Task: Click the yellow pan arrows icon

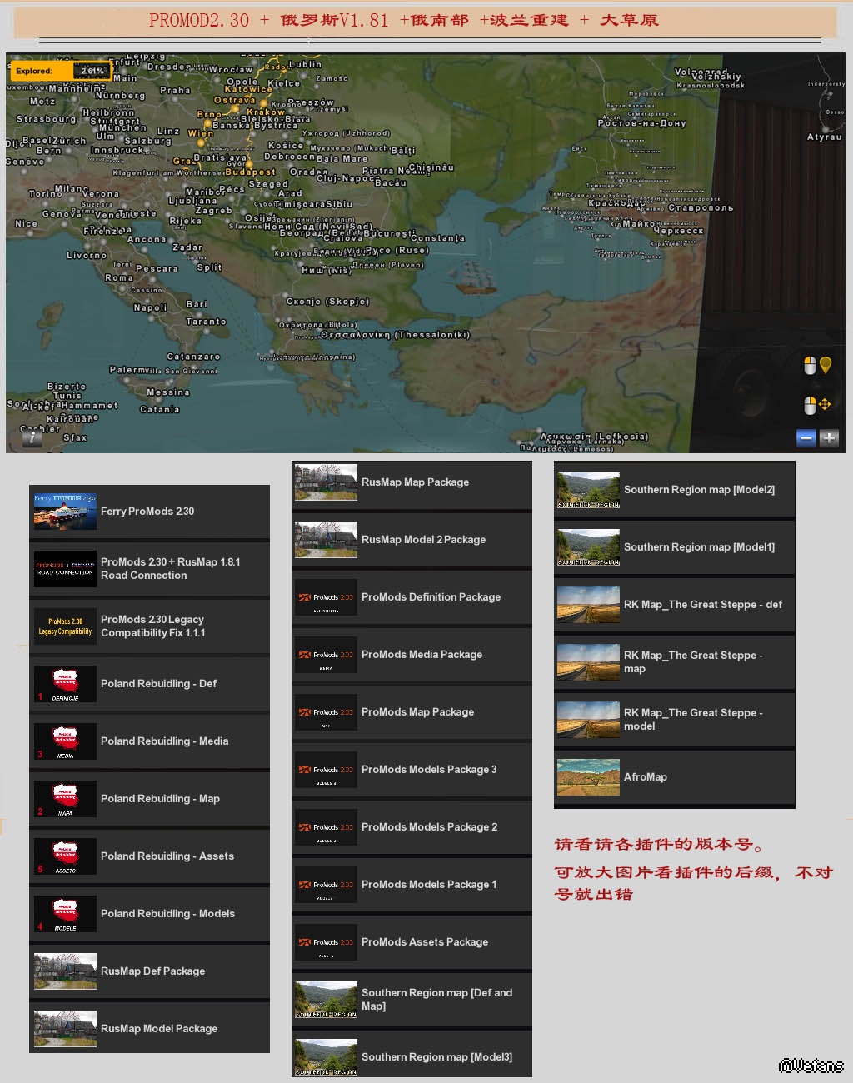Action: (825, 405)
